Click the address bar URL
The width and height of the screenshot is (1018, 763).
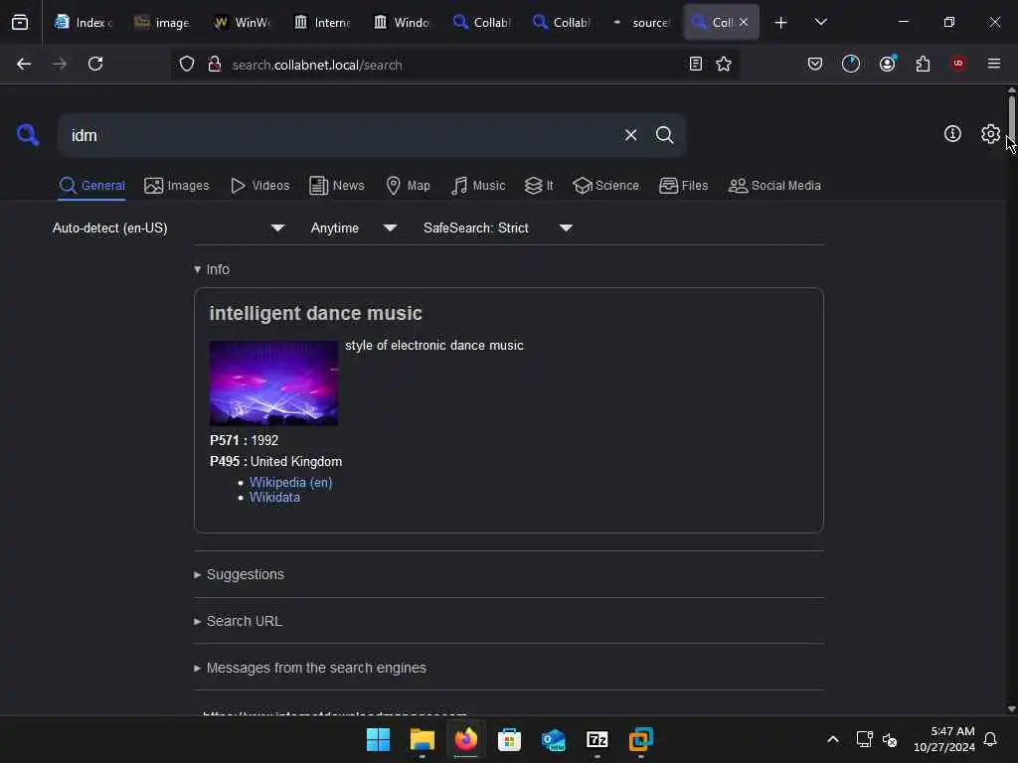coord(317,65)
